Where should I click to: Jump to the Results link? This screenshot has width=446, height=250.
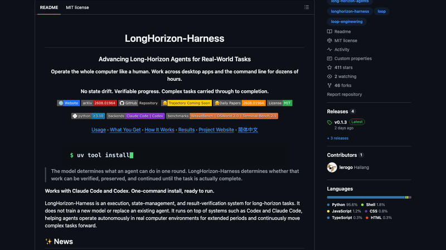point(186,130)
